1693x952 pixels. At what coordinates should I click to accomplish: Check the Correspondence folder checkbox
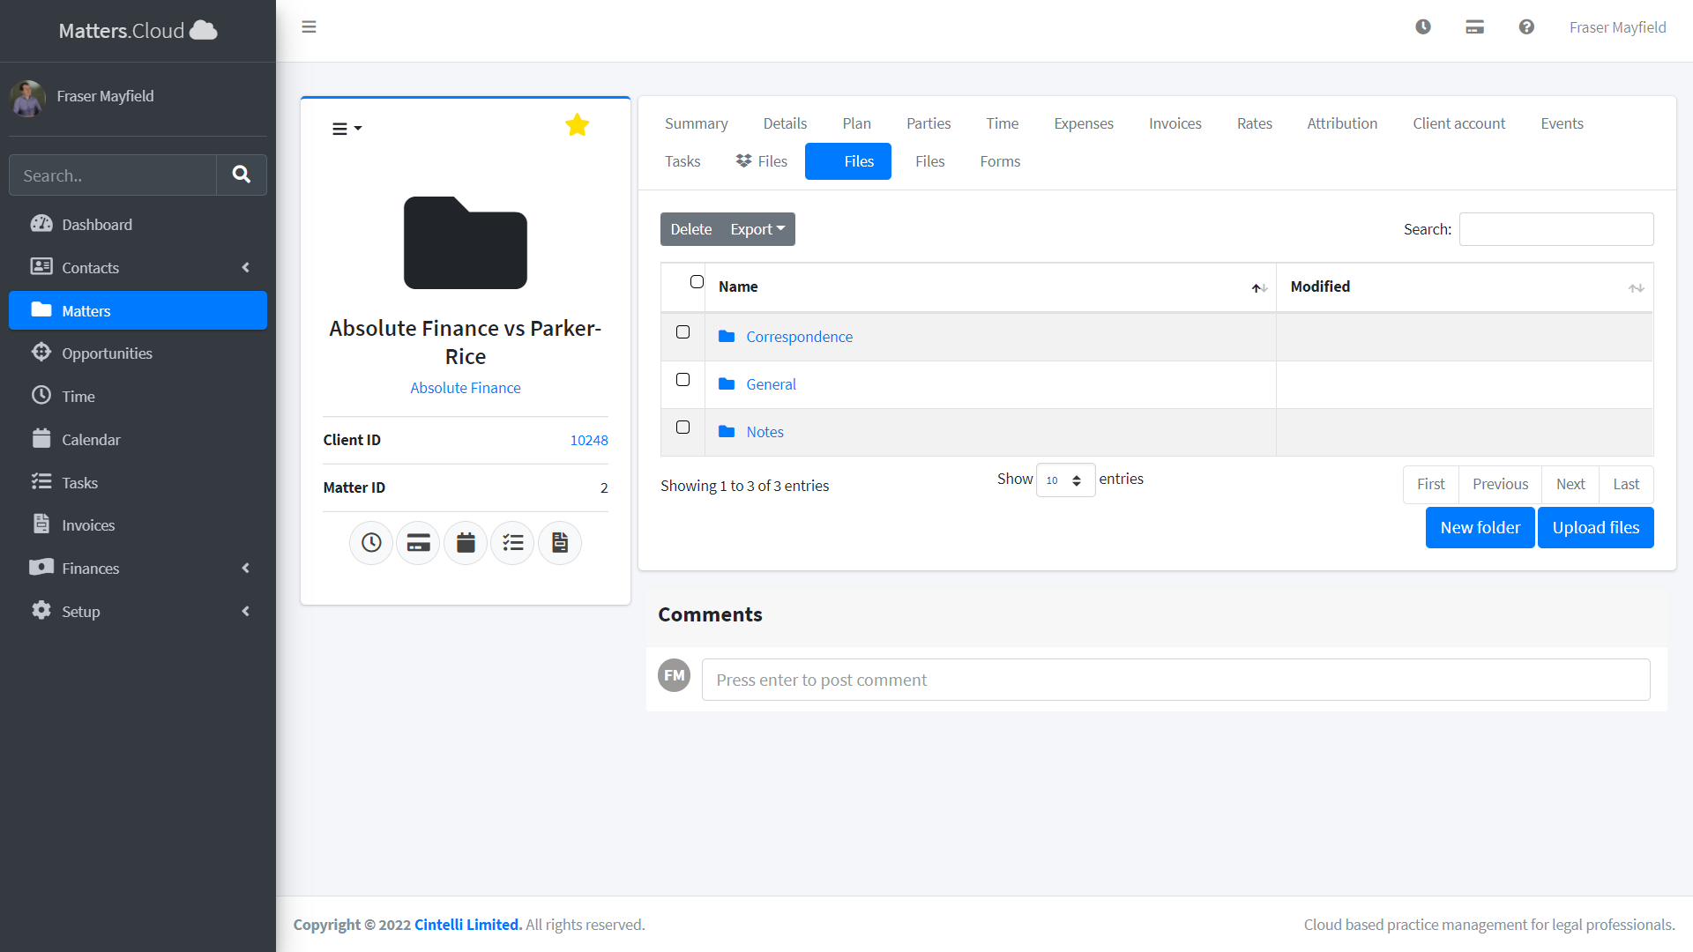pos(682,332)
